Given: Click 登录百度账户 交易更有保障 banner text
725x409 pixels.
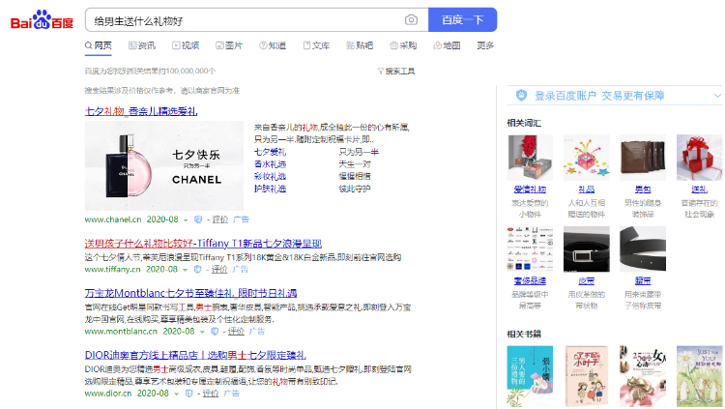Looking at the screenshot, I should 599,96.
